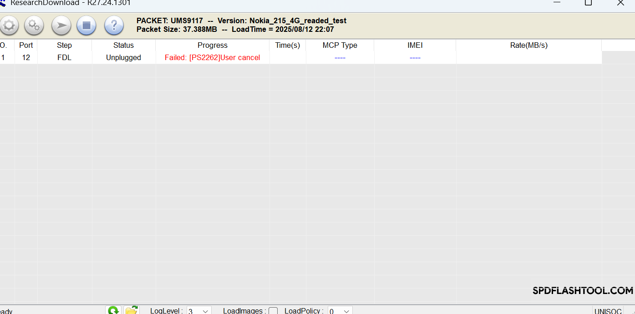Select the Unplugged status cell

tap(124, 57)
